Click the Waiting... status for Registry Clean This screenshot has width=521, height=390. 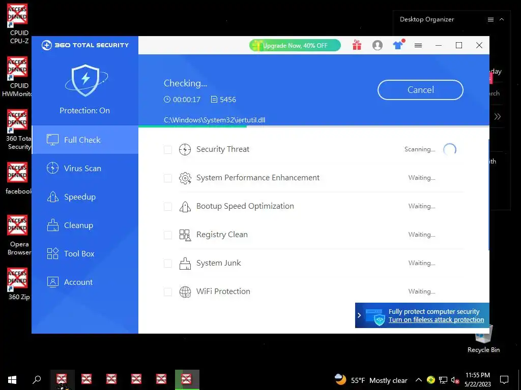click(422, 235)
